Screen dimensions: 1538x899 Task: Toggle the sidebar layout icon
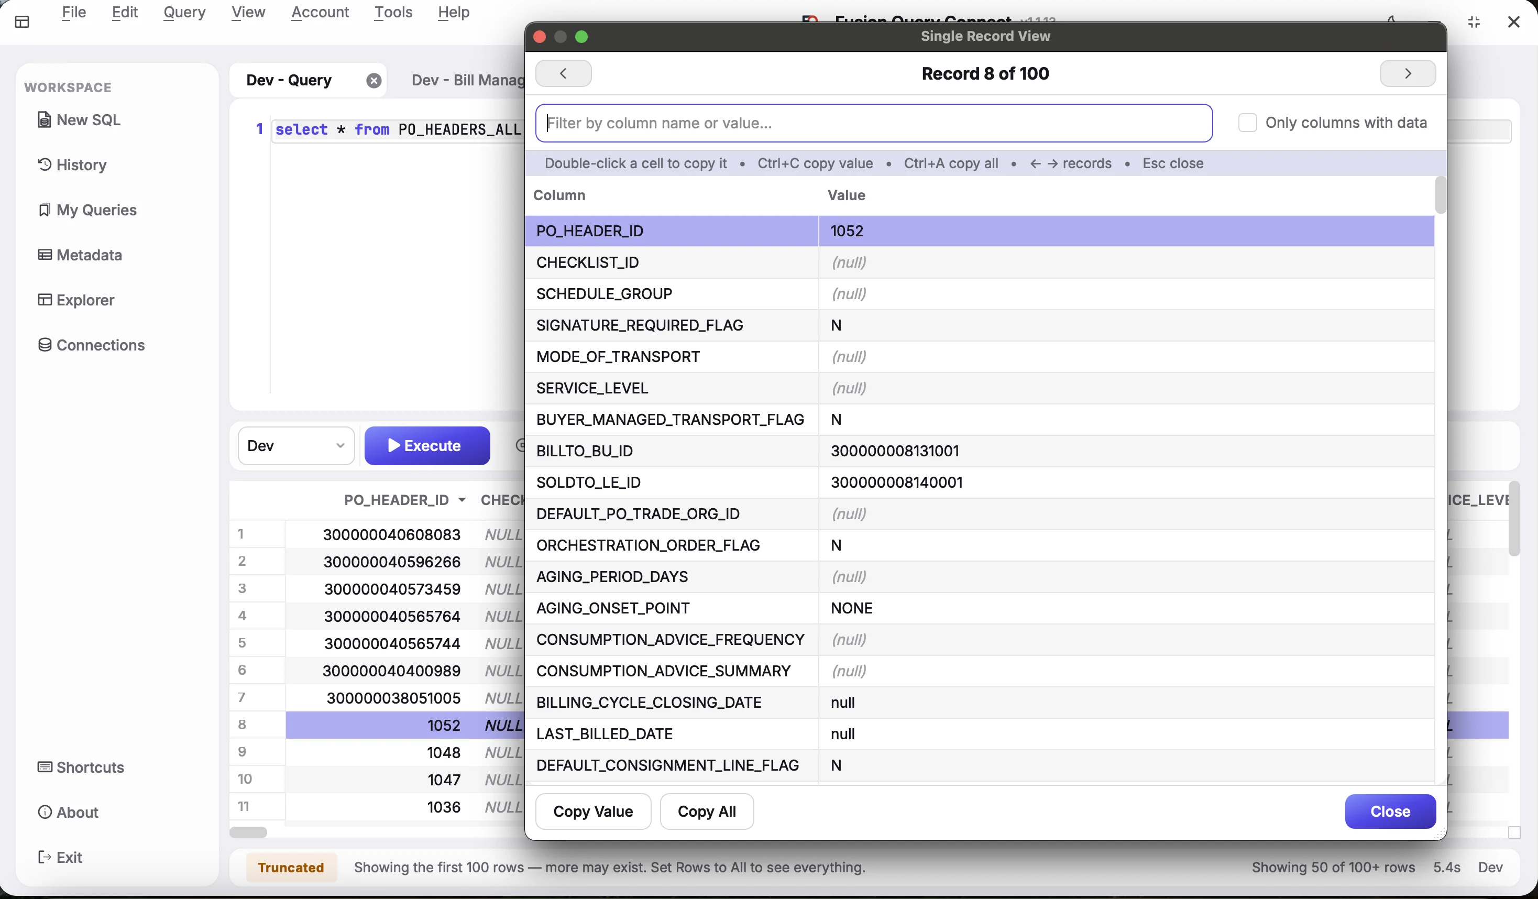[x=22, y=23]
